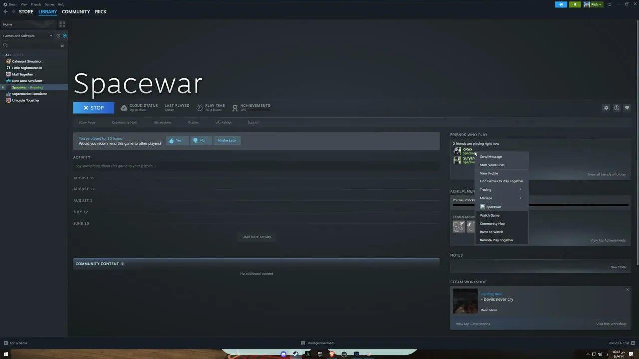639x359 pixels.
Task: Open advanced filter options icon in sidebar
Action: 62,45
